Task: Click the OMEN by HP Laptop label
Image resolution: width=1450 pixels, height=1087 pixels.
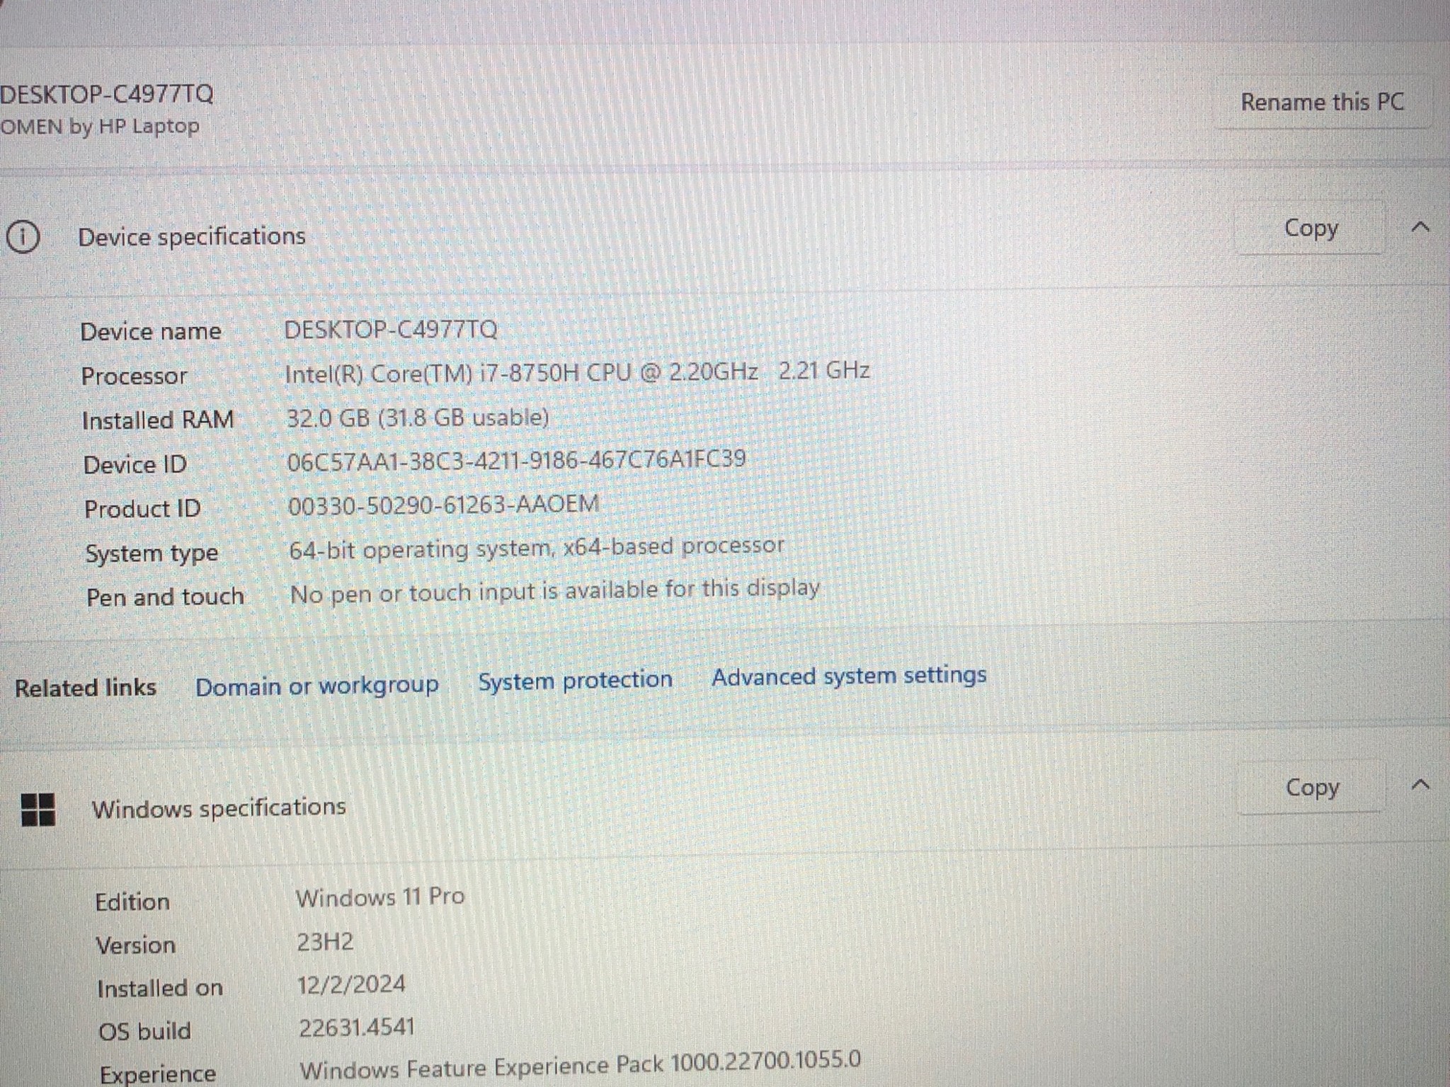Action: (99, 127)
